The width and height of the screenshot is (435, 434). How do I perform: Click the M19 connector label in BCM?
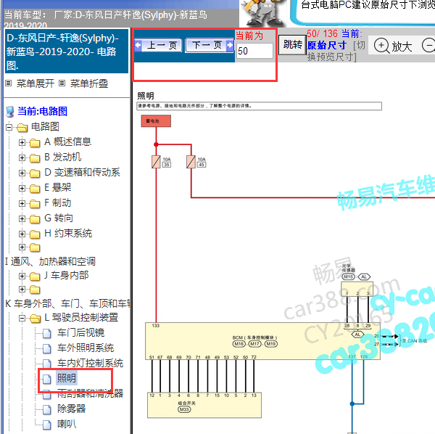[x=271, y=344]
